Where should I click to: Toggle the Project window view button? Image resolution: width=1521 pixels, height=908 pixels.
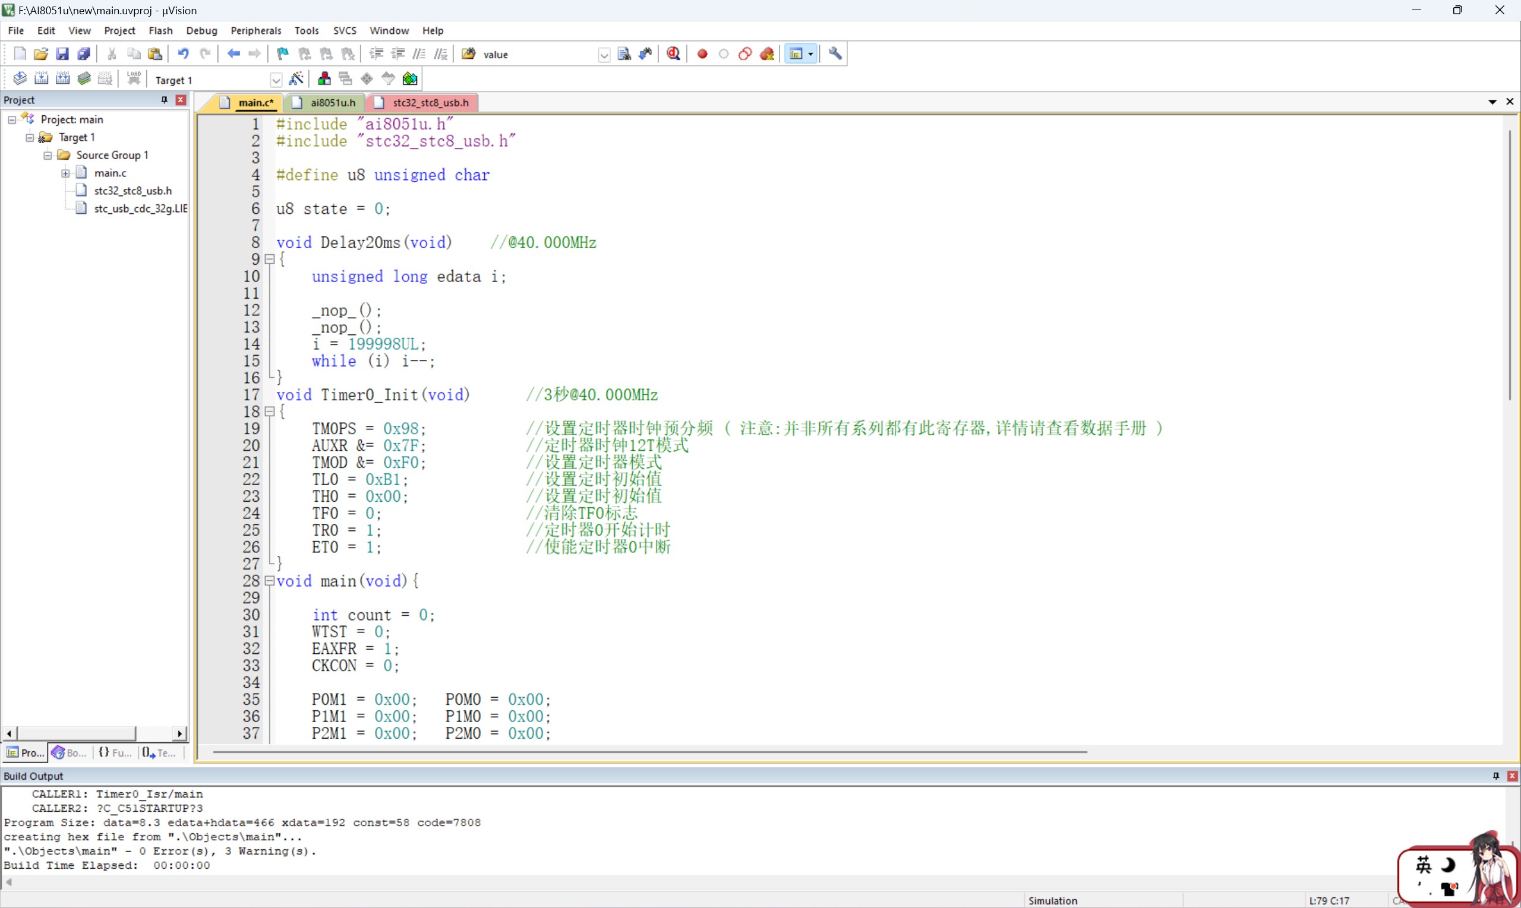(x=796, y=54)
